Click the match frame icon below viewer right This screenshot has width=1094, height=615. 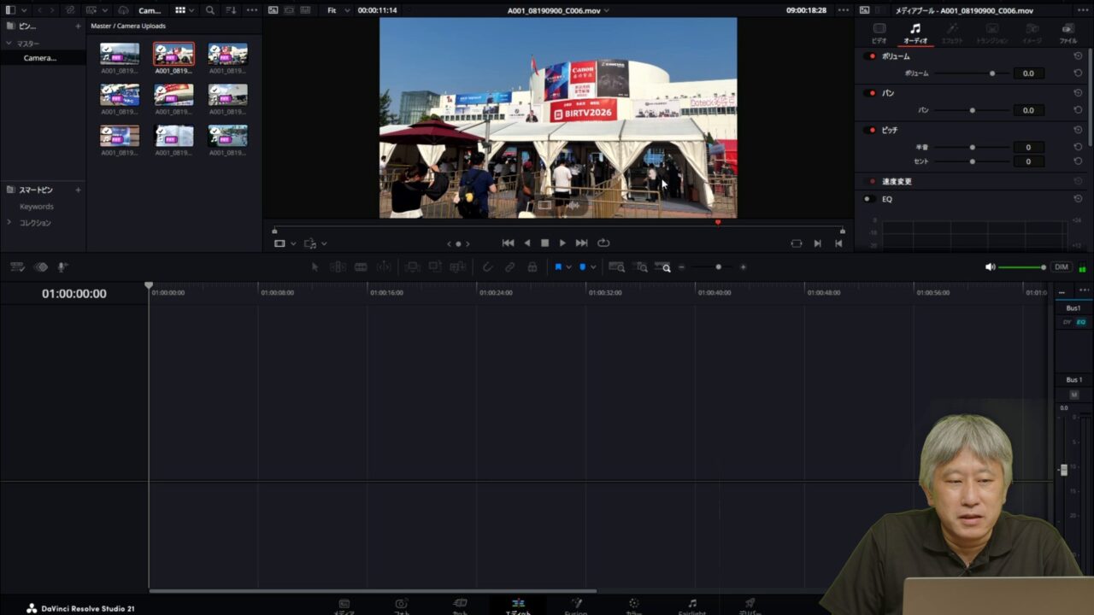pos(797,243)
